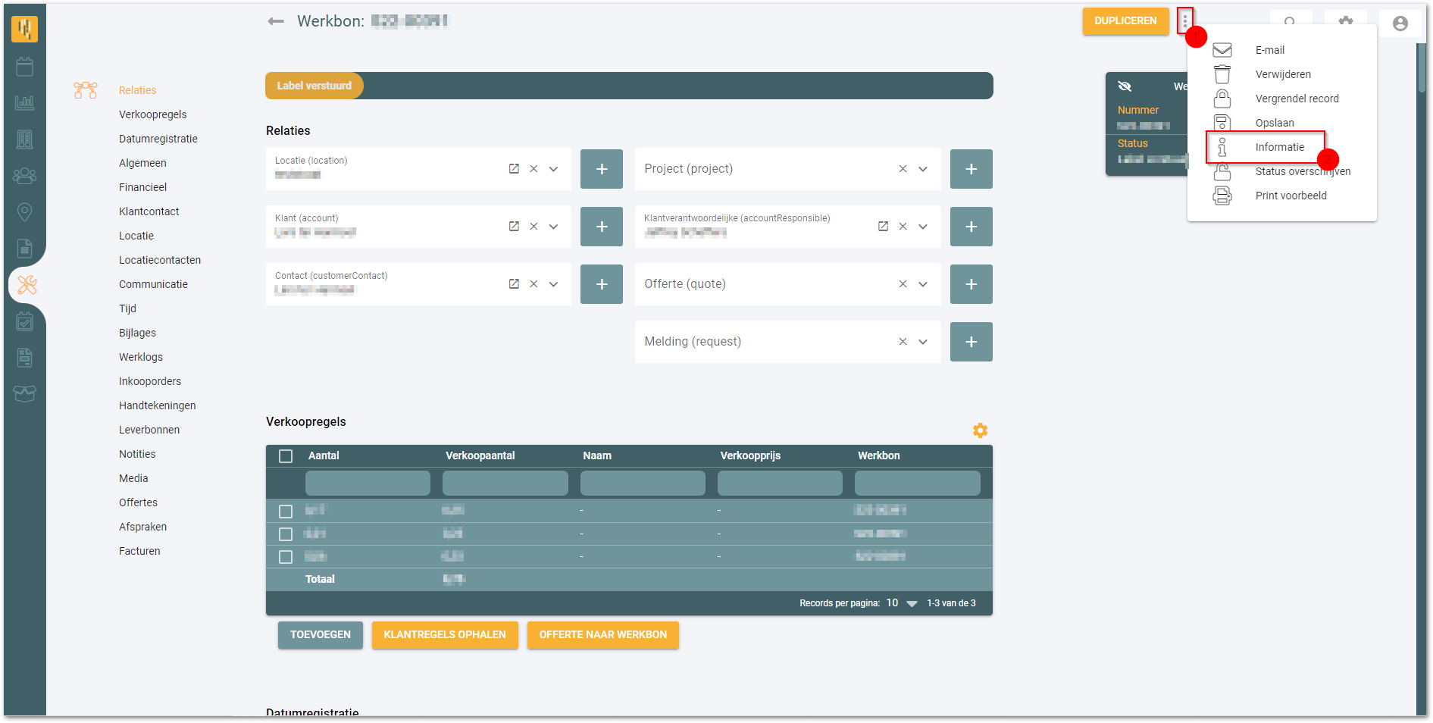Clear the Locatie field with X icon
The image size is (1433, 723).
(533, 168)
